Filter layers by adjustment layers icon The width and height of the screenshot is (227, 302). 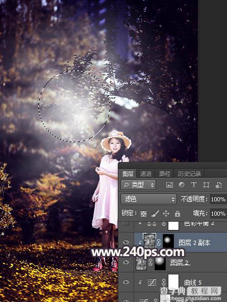(x=182, y=184)
